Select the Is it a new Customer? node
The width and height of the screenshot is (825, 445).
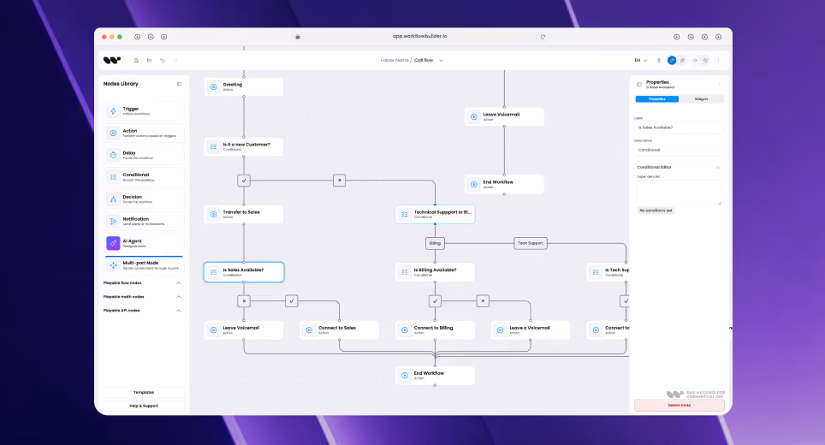click(244, 146)
